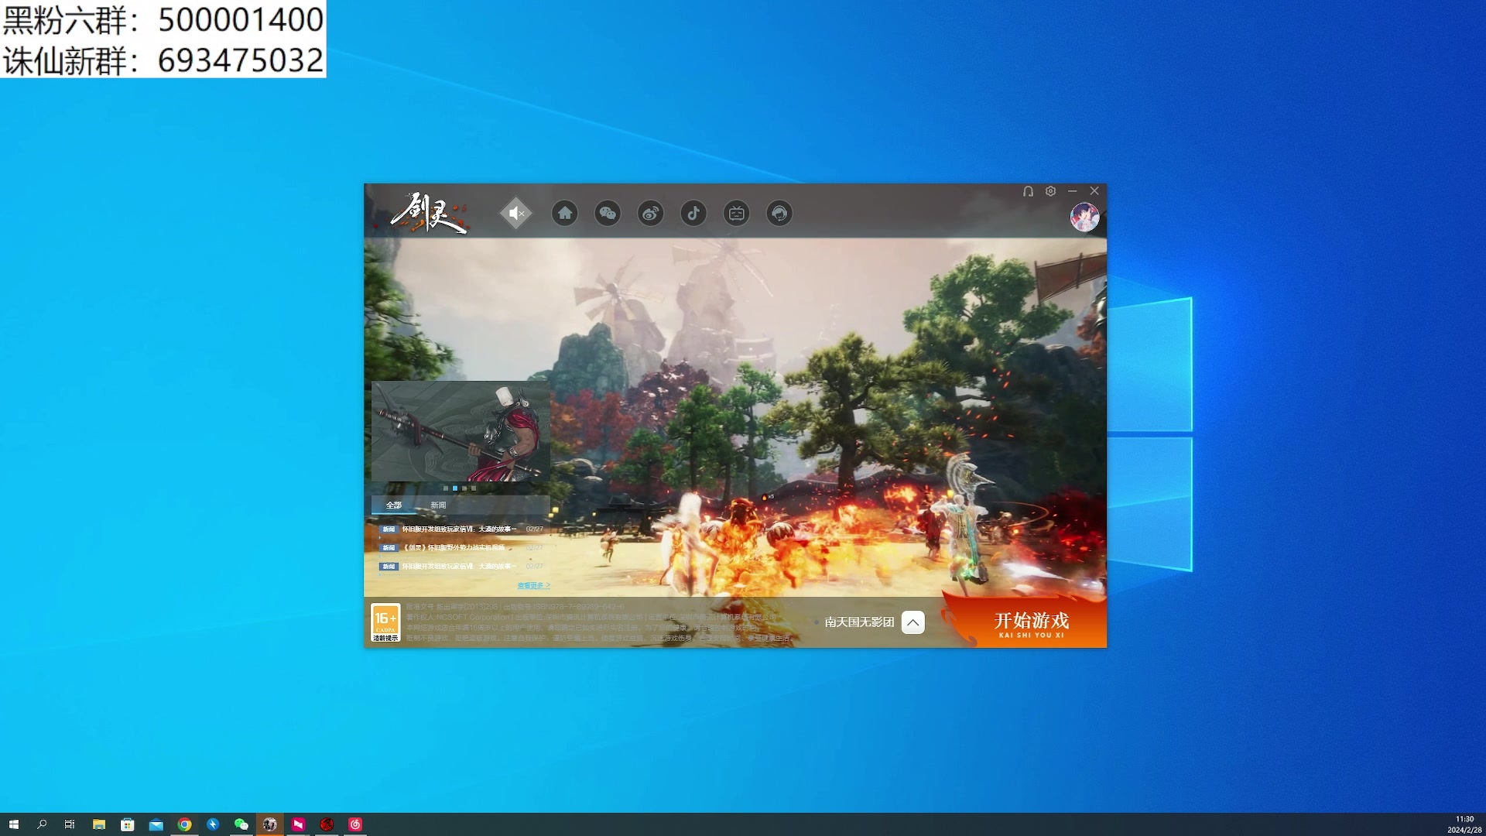Open the Windows Start menu

click(13, 824)
